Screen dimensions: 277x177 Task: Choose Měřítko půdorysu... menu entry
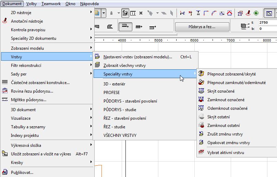coord(47,99)
